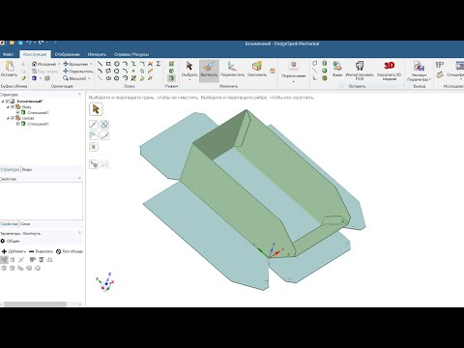Switch to Sketch mode icon in Режим group
464x348 pixels.
[x=172, y=64]
